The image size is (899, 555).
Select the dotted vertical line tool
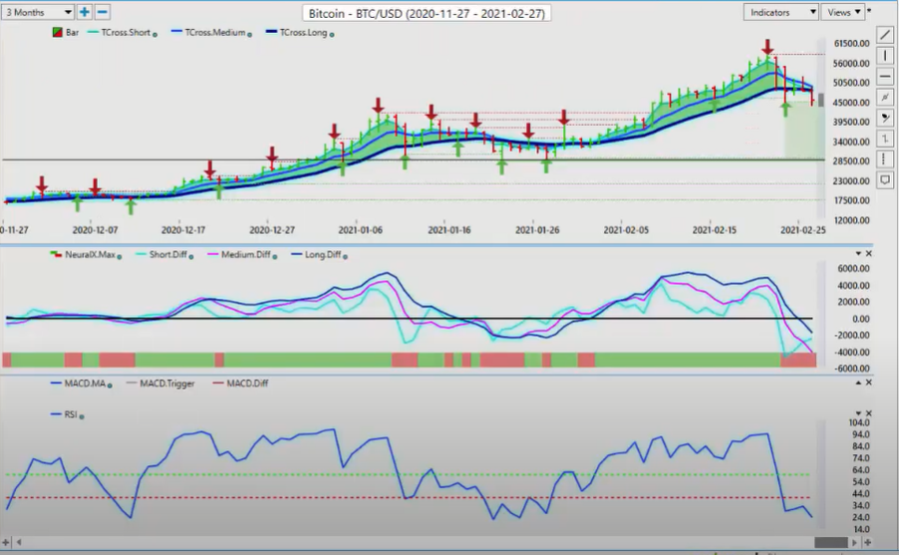pyautogui.click(x=885, y=159)
